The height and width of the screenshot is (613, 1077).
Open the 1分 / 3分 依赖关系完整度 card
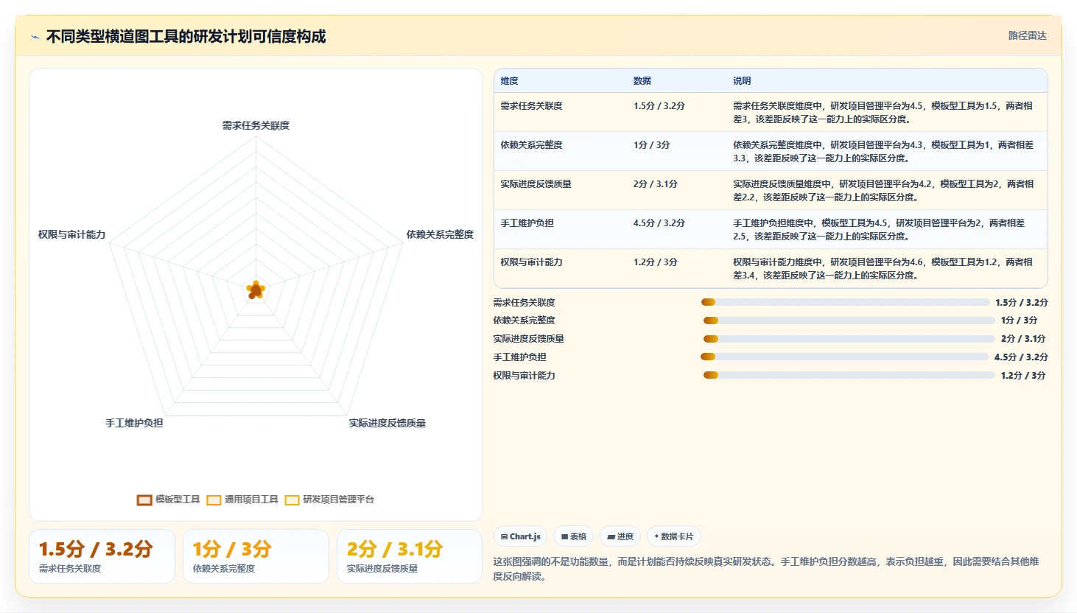coord(256,556)
